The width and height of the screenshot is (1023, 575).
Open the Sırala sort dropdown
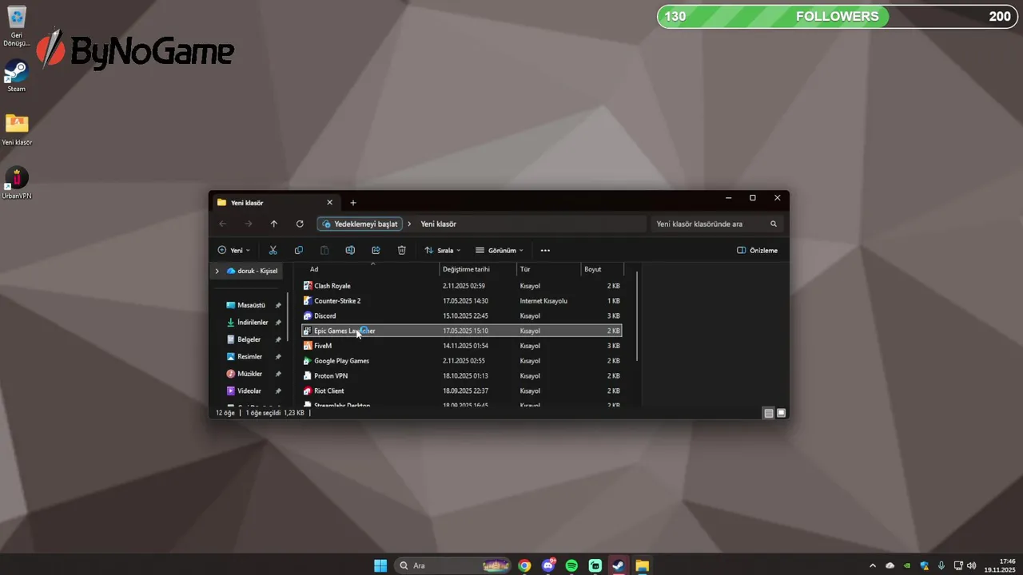click(x=442, y=250)
